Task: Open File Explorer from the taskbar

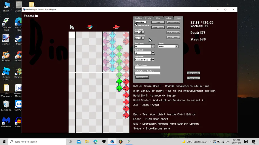Action: click(87, 142)
